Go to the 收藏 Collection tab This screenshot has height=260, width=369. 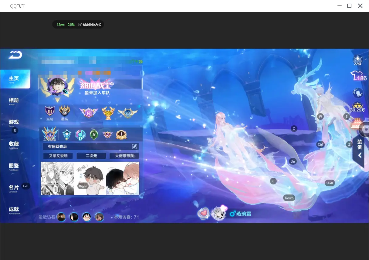coord(14,145)
